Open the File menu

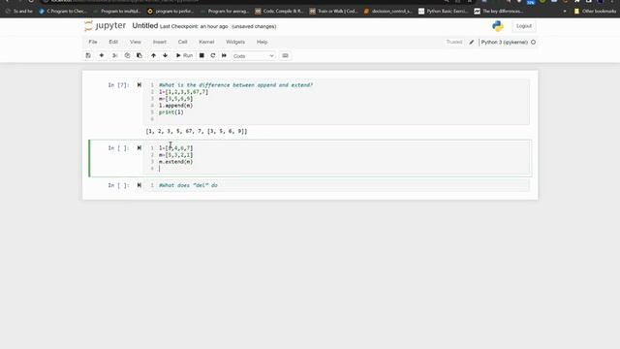[x=93, y=42]
